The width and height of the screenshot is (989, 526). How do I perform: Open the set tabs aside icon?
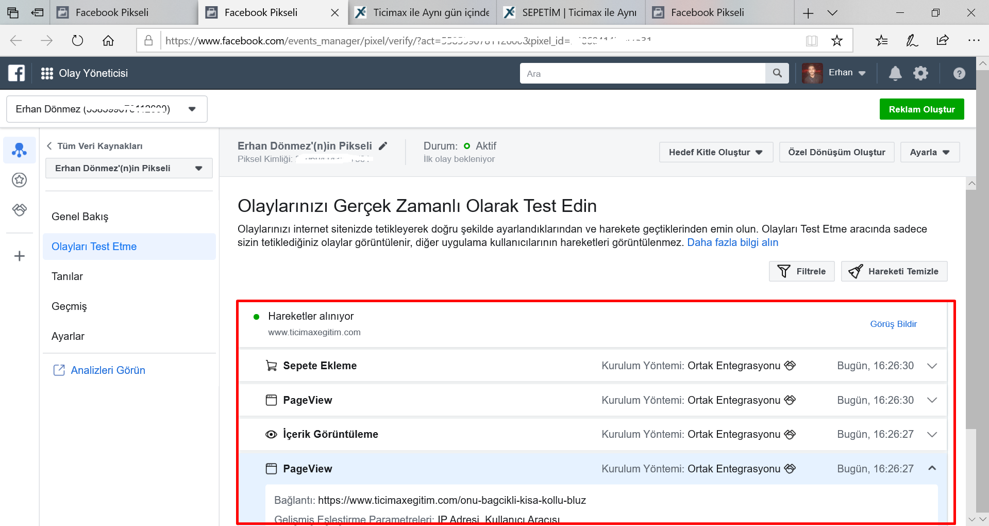click(37, 12)
